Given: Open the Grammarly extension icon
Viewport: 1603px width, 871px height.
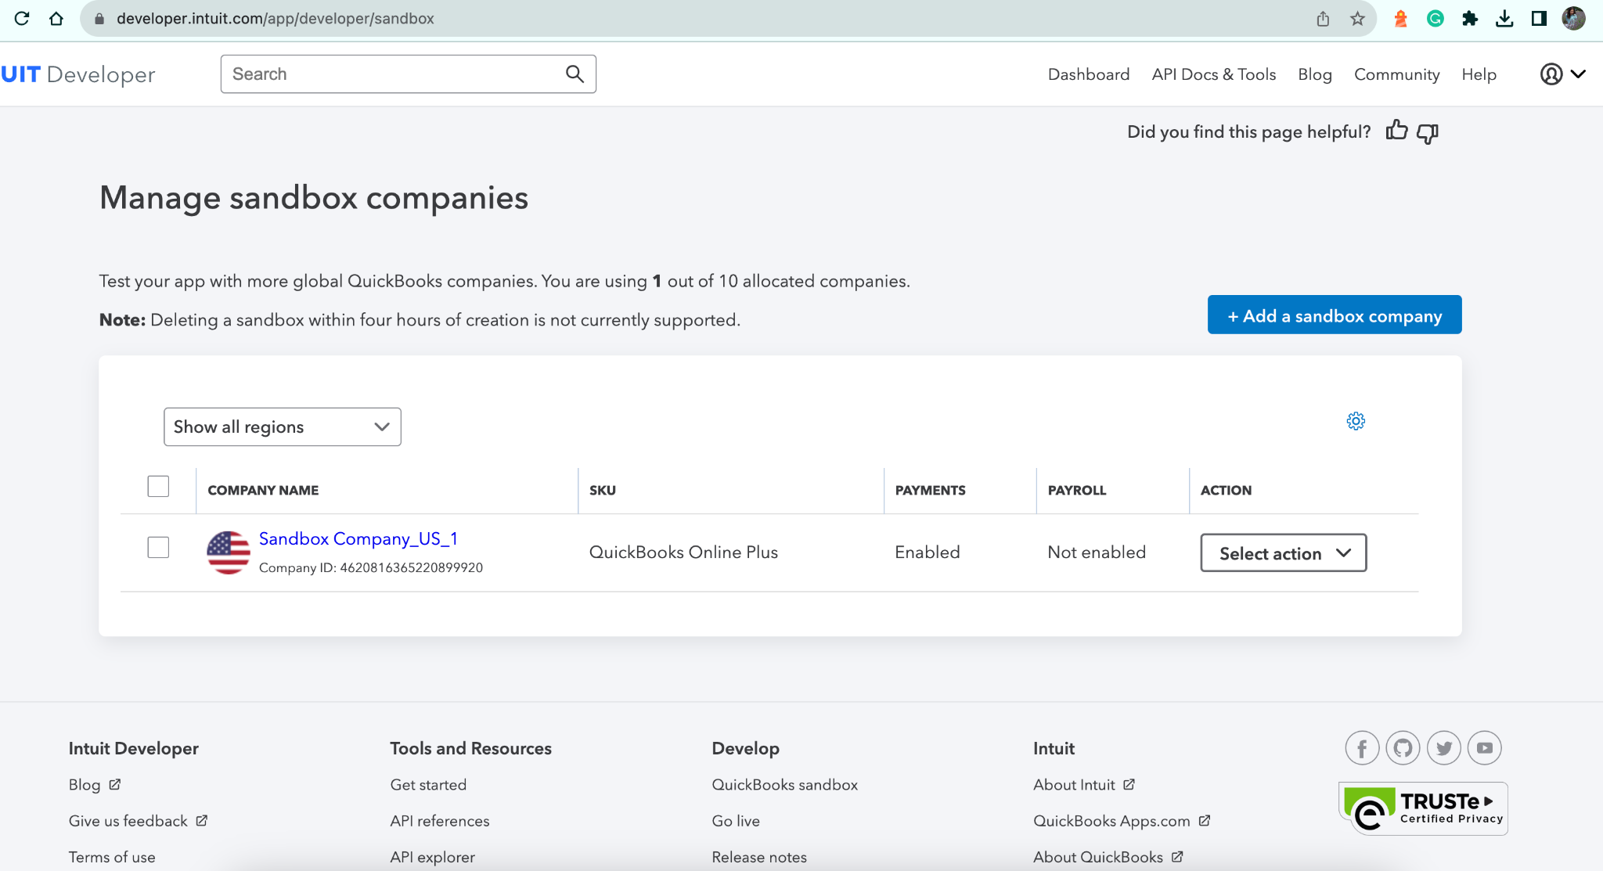Looking at the screenshot, I should 1435,19.
